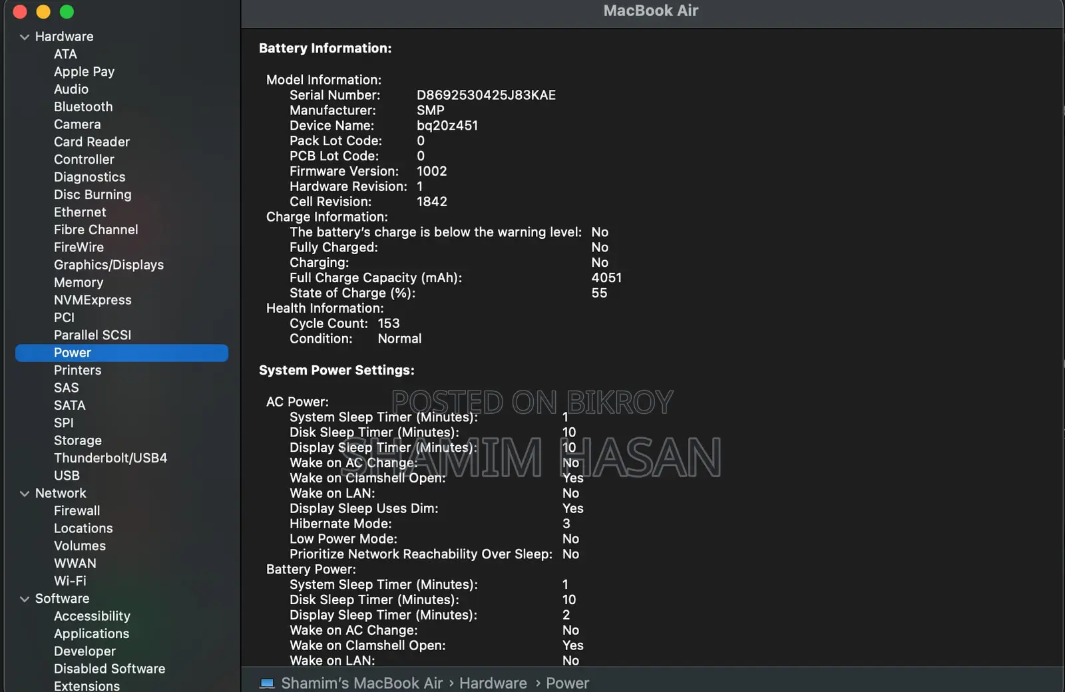Collapse the Network section chevron

pyautogui.click(x=25, y=494)
